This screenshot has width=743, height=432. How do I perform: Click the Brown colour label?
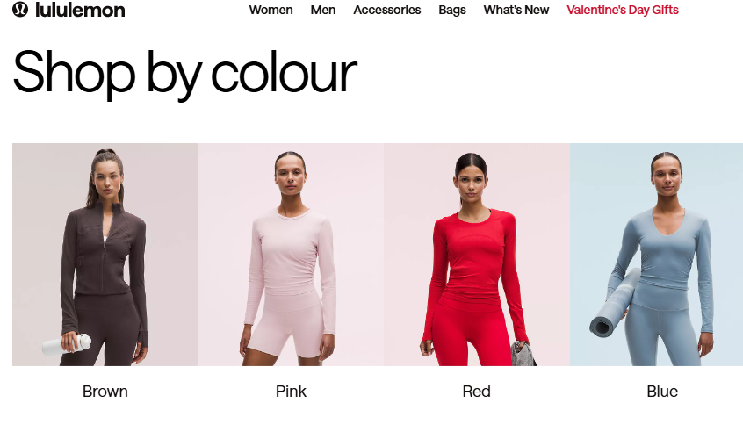coord(105,392)
